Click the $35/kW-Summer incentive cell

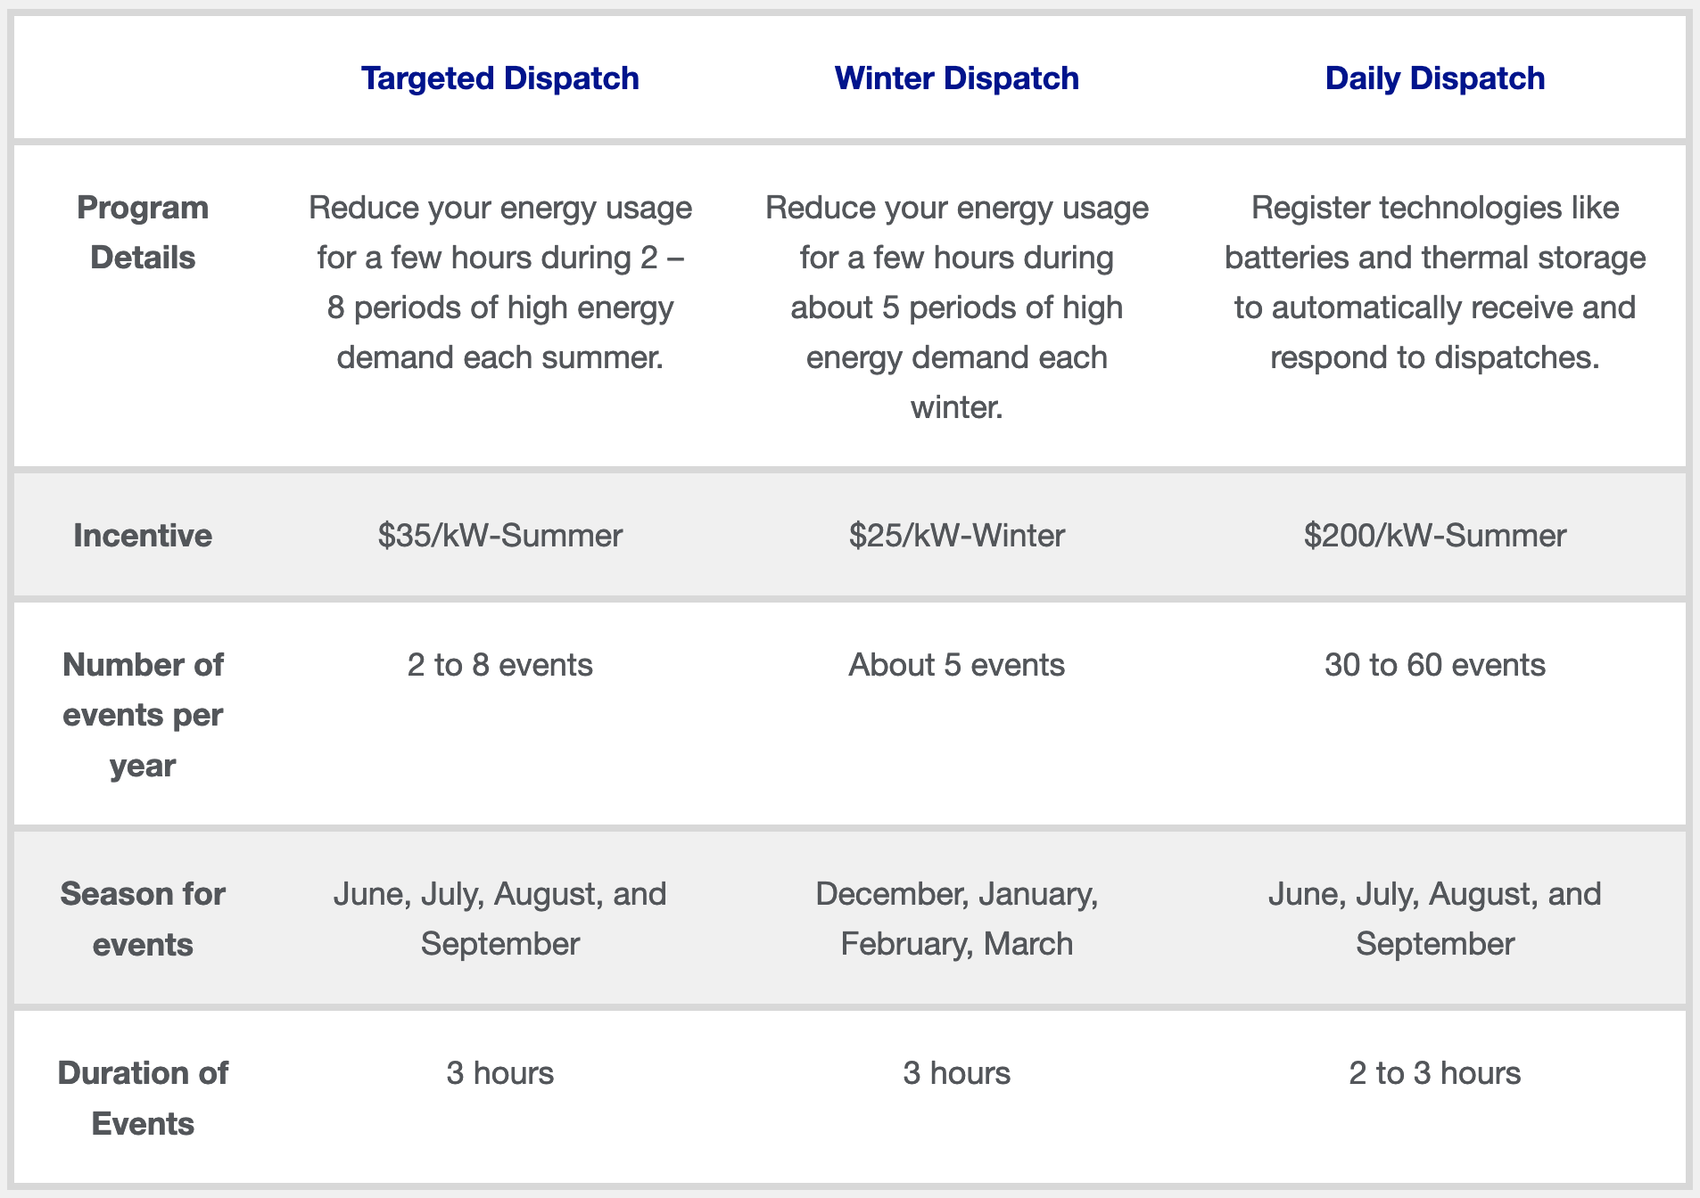(499, 536)
